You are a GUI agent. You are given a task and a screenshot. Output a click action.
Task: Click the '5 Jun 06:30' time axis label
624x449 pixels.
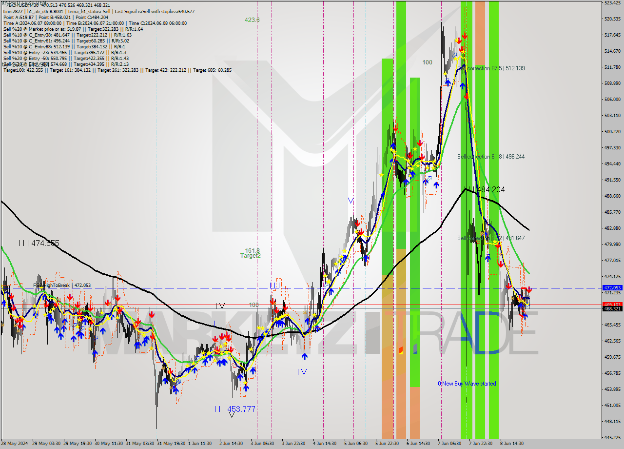(356, 444)
